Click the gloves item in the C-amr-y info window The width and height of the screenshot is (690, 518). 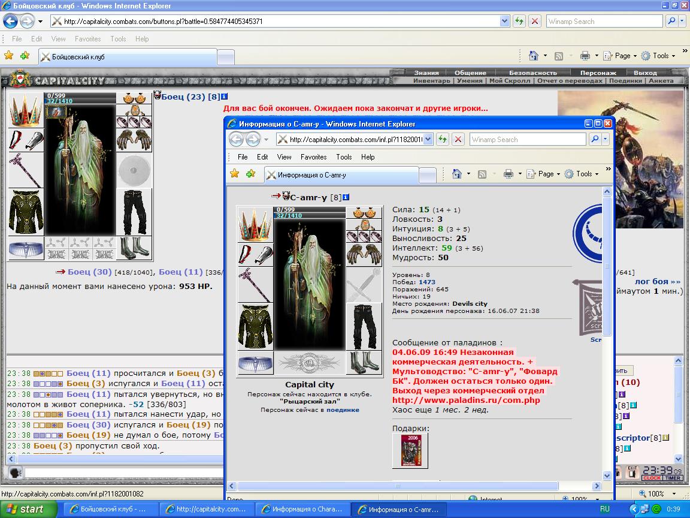coord(364,255)
